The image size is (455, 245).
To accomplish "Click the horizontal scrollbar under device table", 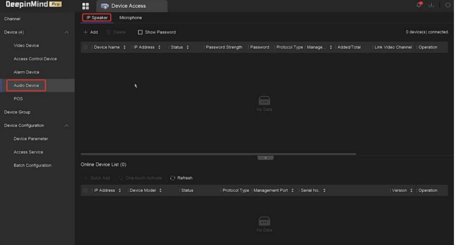I will click(218, 154).
